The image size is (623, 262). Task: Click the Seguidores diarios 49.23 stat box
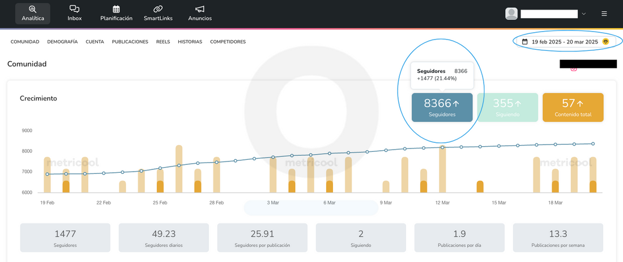pos(164,238)
